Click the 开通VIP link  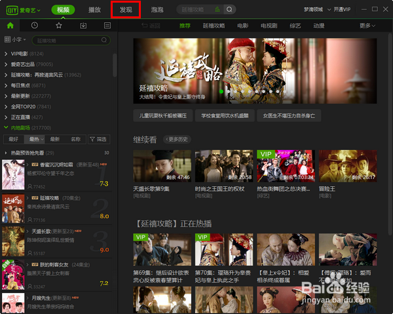[342, 10]
